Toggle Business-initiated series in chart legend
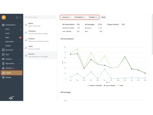The width and height of the screenshot is (153, 115). pos(95,86)
